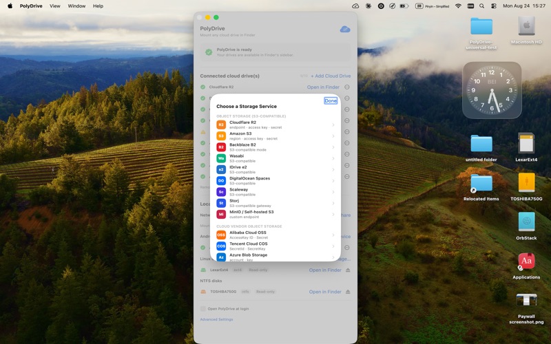The height and width of the screenshot is (344, 551).
Task: Select the Amazon S3 icon
Action: point(221,136)
